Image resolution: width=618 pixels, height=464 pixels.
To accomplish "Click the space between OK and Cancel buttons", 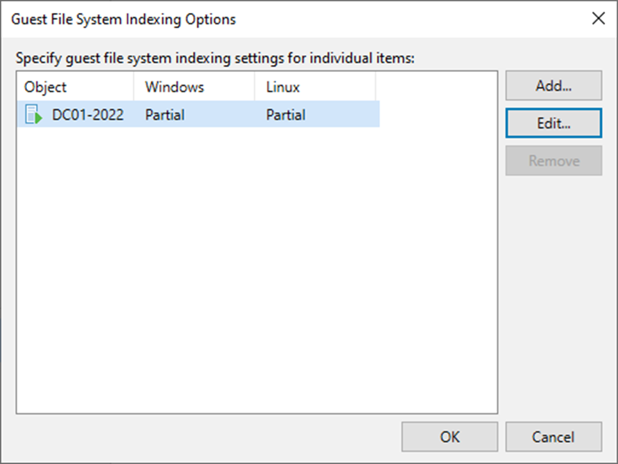I will 501,436.
